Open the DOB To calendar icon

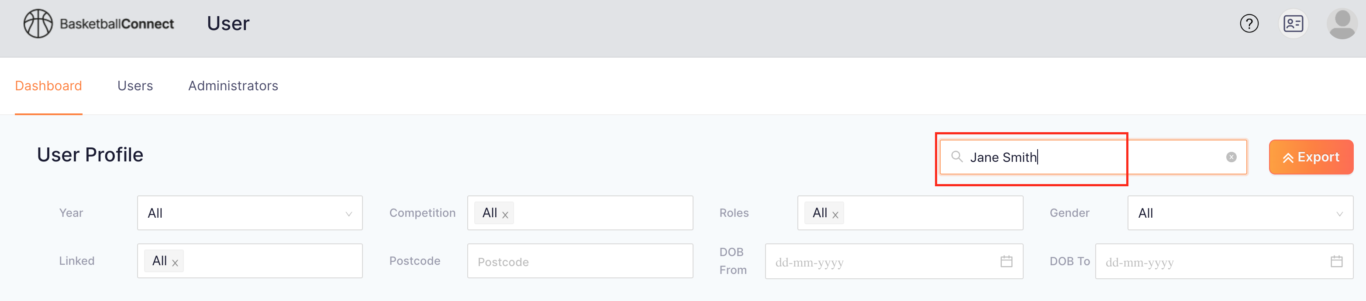click(x=1336, y=261)
